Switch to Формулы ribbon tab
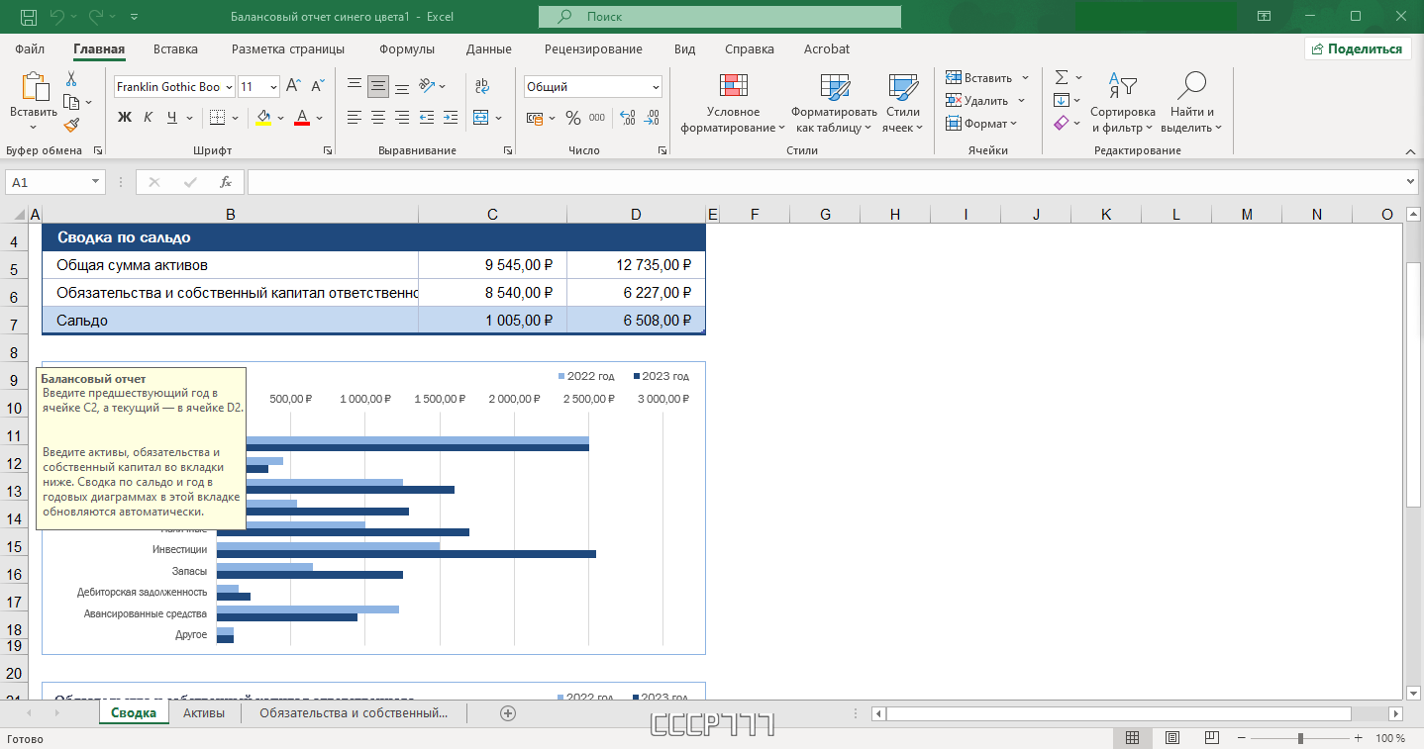1424x749 pixels. (406, 49)
